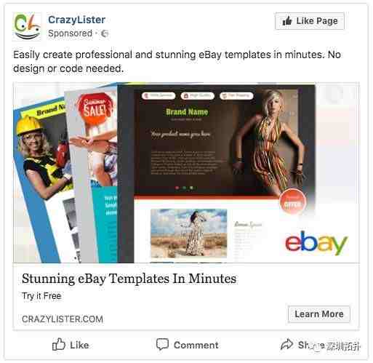The width and height of the screenshot is (373, 363).
Task: Click the CRAZYLISTER.COM domain link
Action: 63,319
